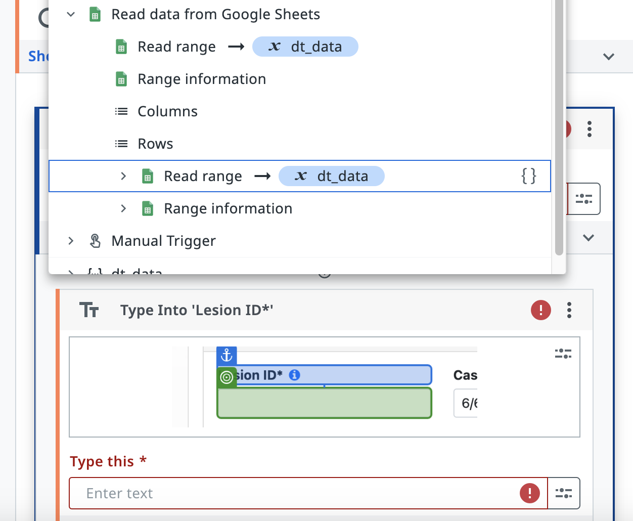Open the options icon on the target screenshot
The height and width of the screenshot is (521, 633).
click(563, 354)
